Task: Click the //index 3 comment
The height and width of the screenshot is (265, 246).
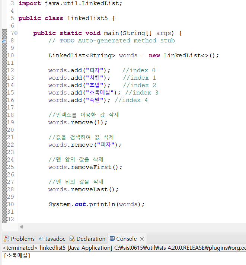Action: 142,93
